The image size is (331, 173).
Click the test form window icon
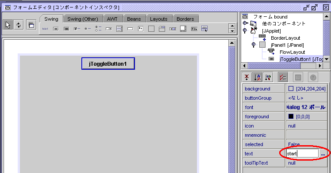coord(31,25)
